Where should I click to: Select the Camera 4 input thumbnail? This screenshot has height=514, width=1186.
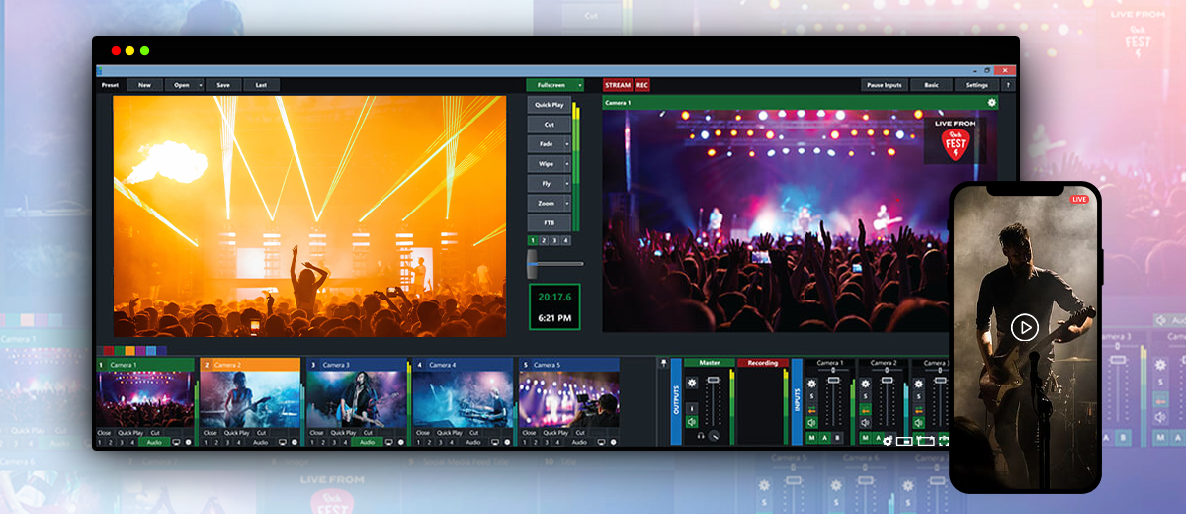(463, 399)
